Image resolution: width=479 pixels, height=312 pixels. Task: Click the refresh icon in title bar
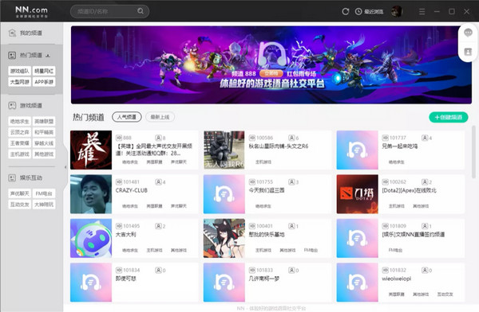point(346,12)
